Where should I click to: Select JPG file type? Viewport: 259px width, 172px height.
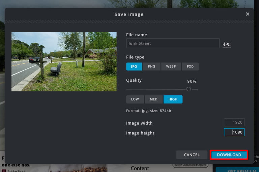(x=134, y=67)
